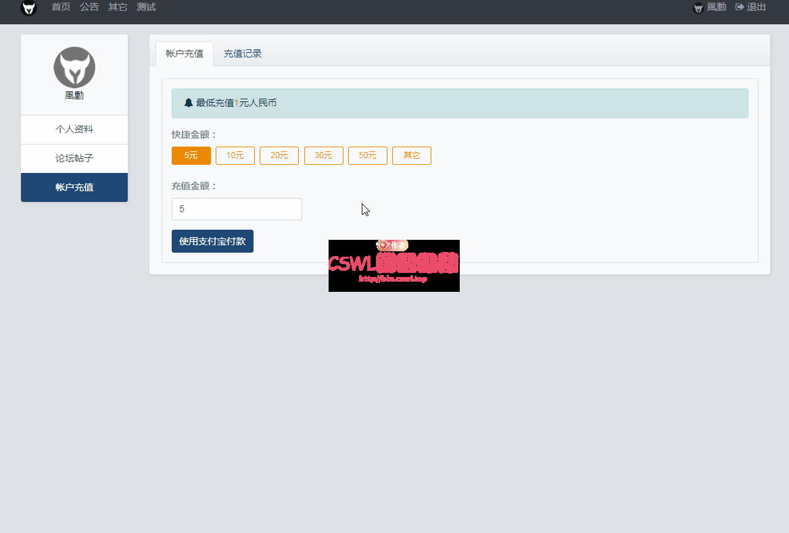This screenshot has width=789, height=533.
Task: Select 其它 custom amount option
Action: pos(412,155)
